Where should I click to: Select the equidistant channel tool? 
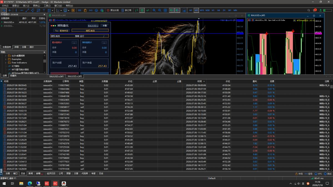tap(33, 10)
